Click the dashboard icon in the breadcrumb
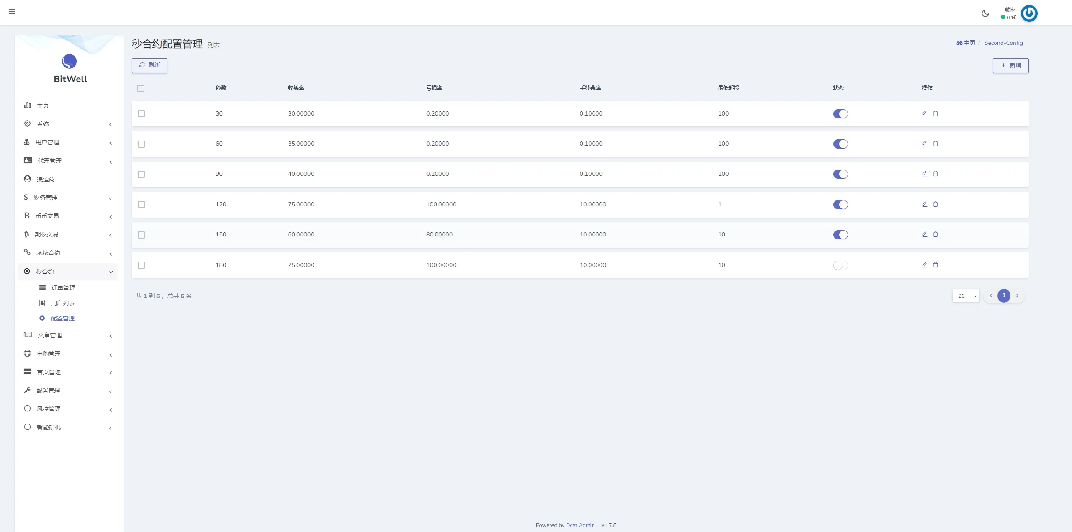Viewport: 1072px width, 532px height. [959, 43]
